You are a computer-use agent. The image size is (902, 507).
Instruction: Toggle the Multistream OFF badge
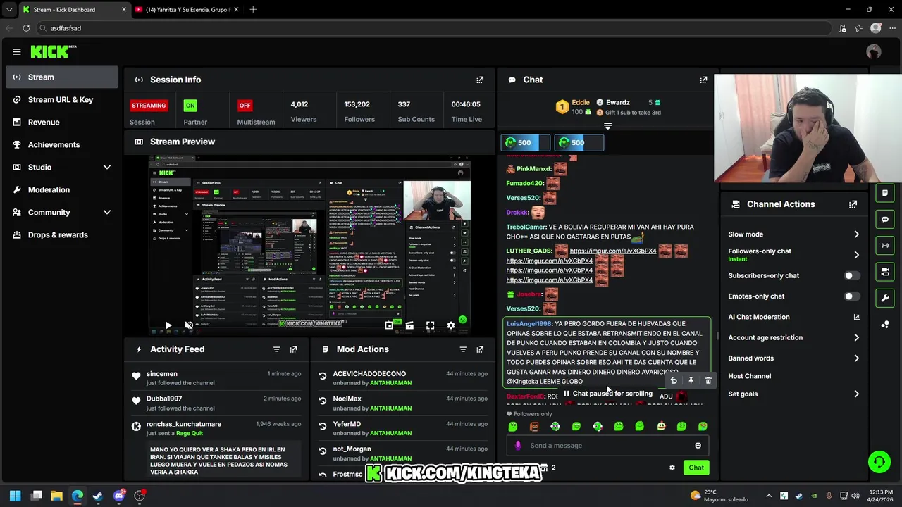click(x=245, y=106)
